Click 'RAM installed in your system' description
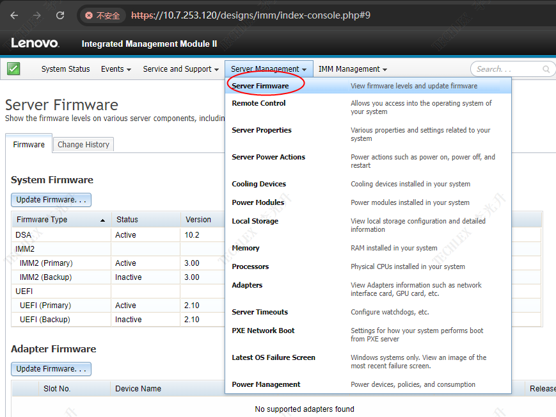 (x=394, y=248)
